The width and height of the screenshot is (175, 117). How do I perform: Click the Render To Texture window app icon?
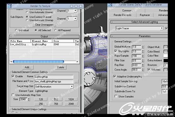click(9, 6)
